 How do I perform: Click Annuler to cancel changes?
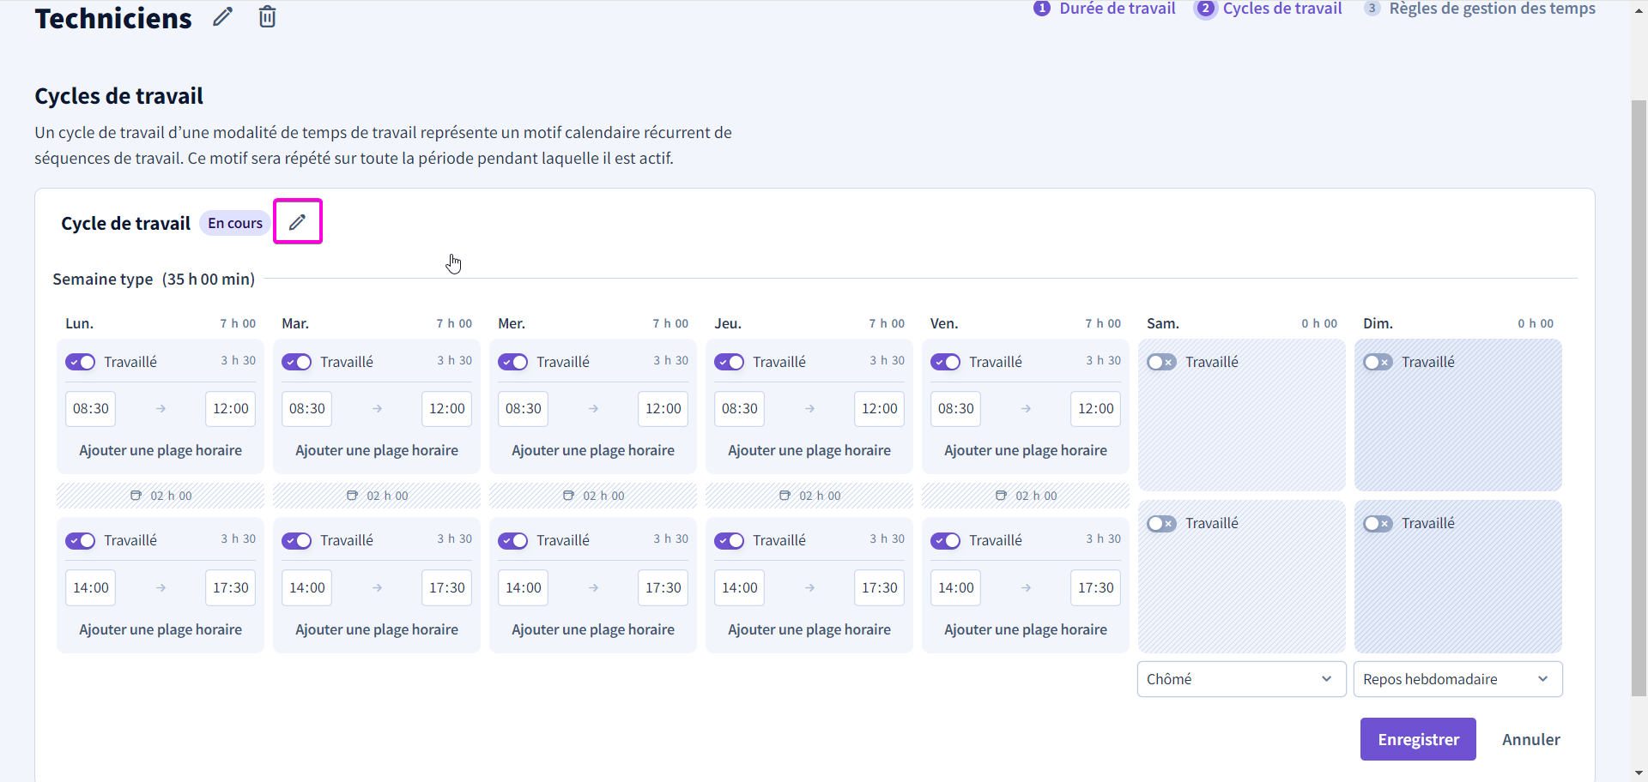click(x=1531, y=739)
